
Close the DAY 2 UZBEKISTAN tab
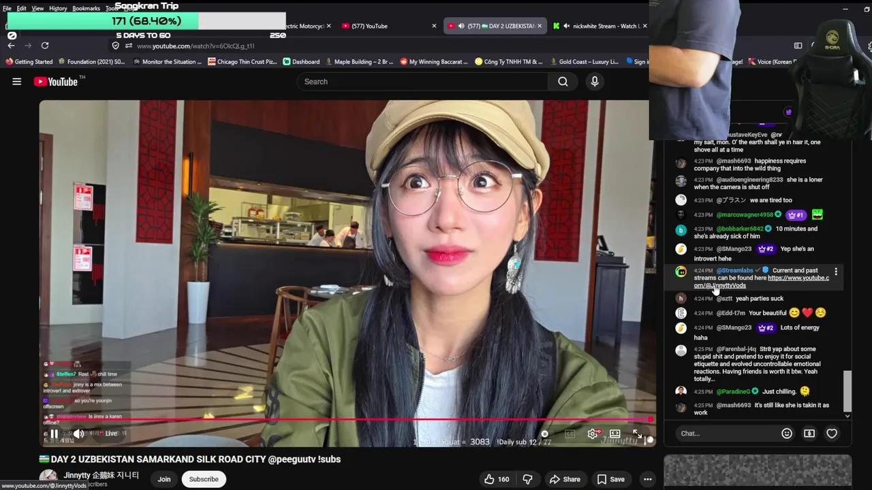tap(540, 26)
